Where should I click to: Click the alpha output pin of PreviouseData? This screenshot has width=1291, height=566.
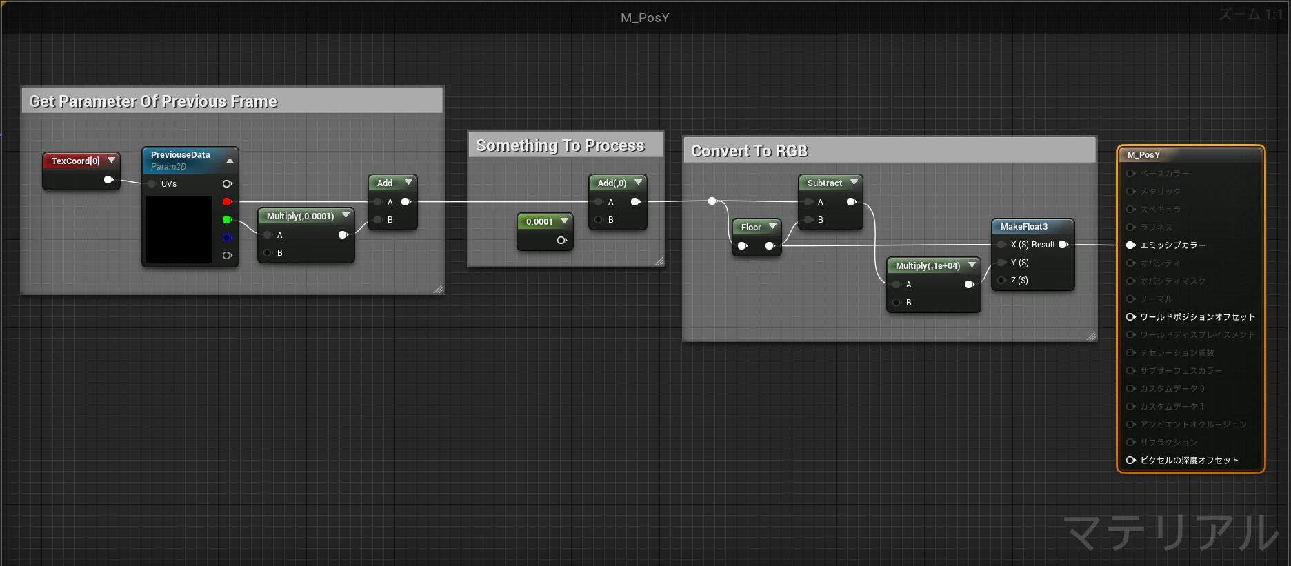click(x=227, y=256)
